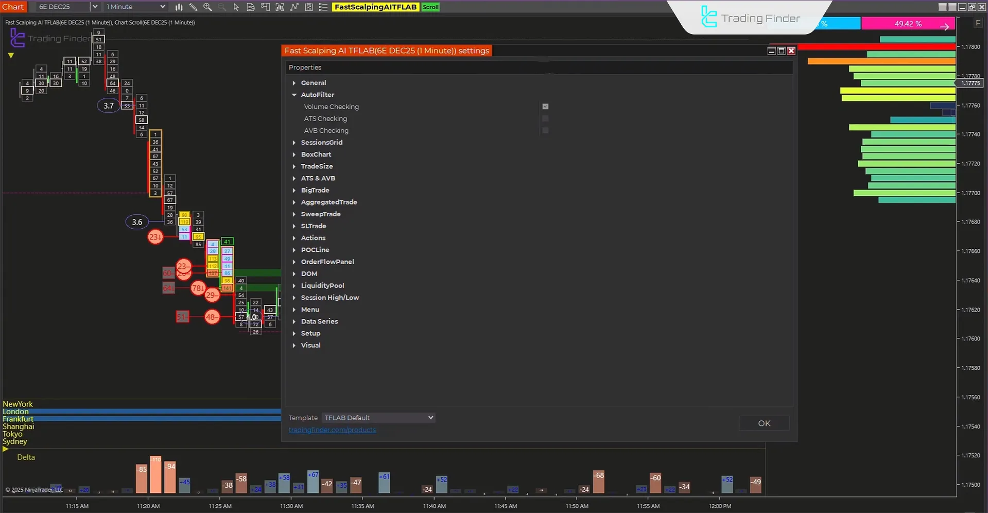Image resolution: width=988 pixels, height=513 pixels.
Task: Open the 1 Minute timeframe dropdown
Action: pyautogui.click(x=135, y=7)
